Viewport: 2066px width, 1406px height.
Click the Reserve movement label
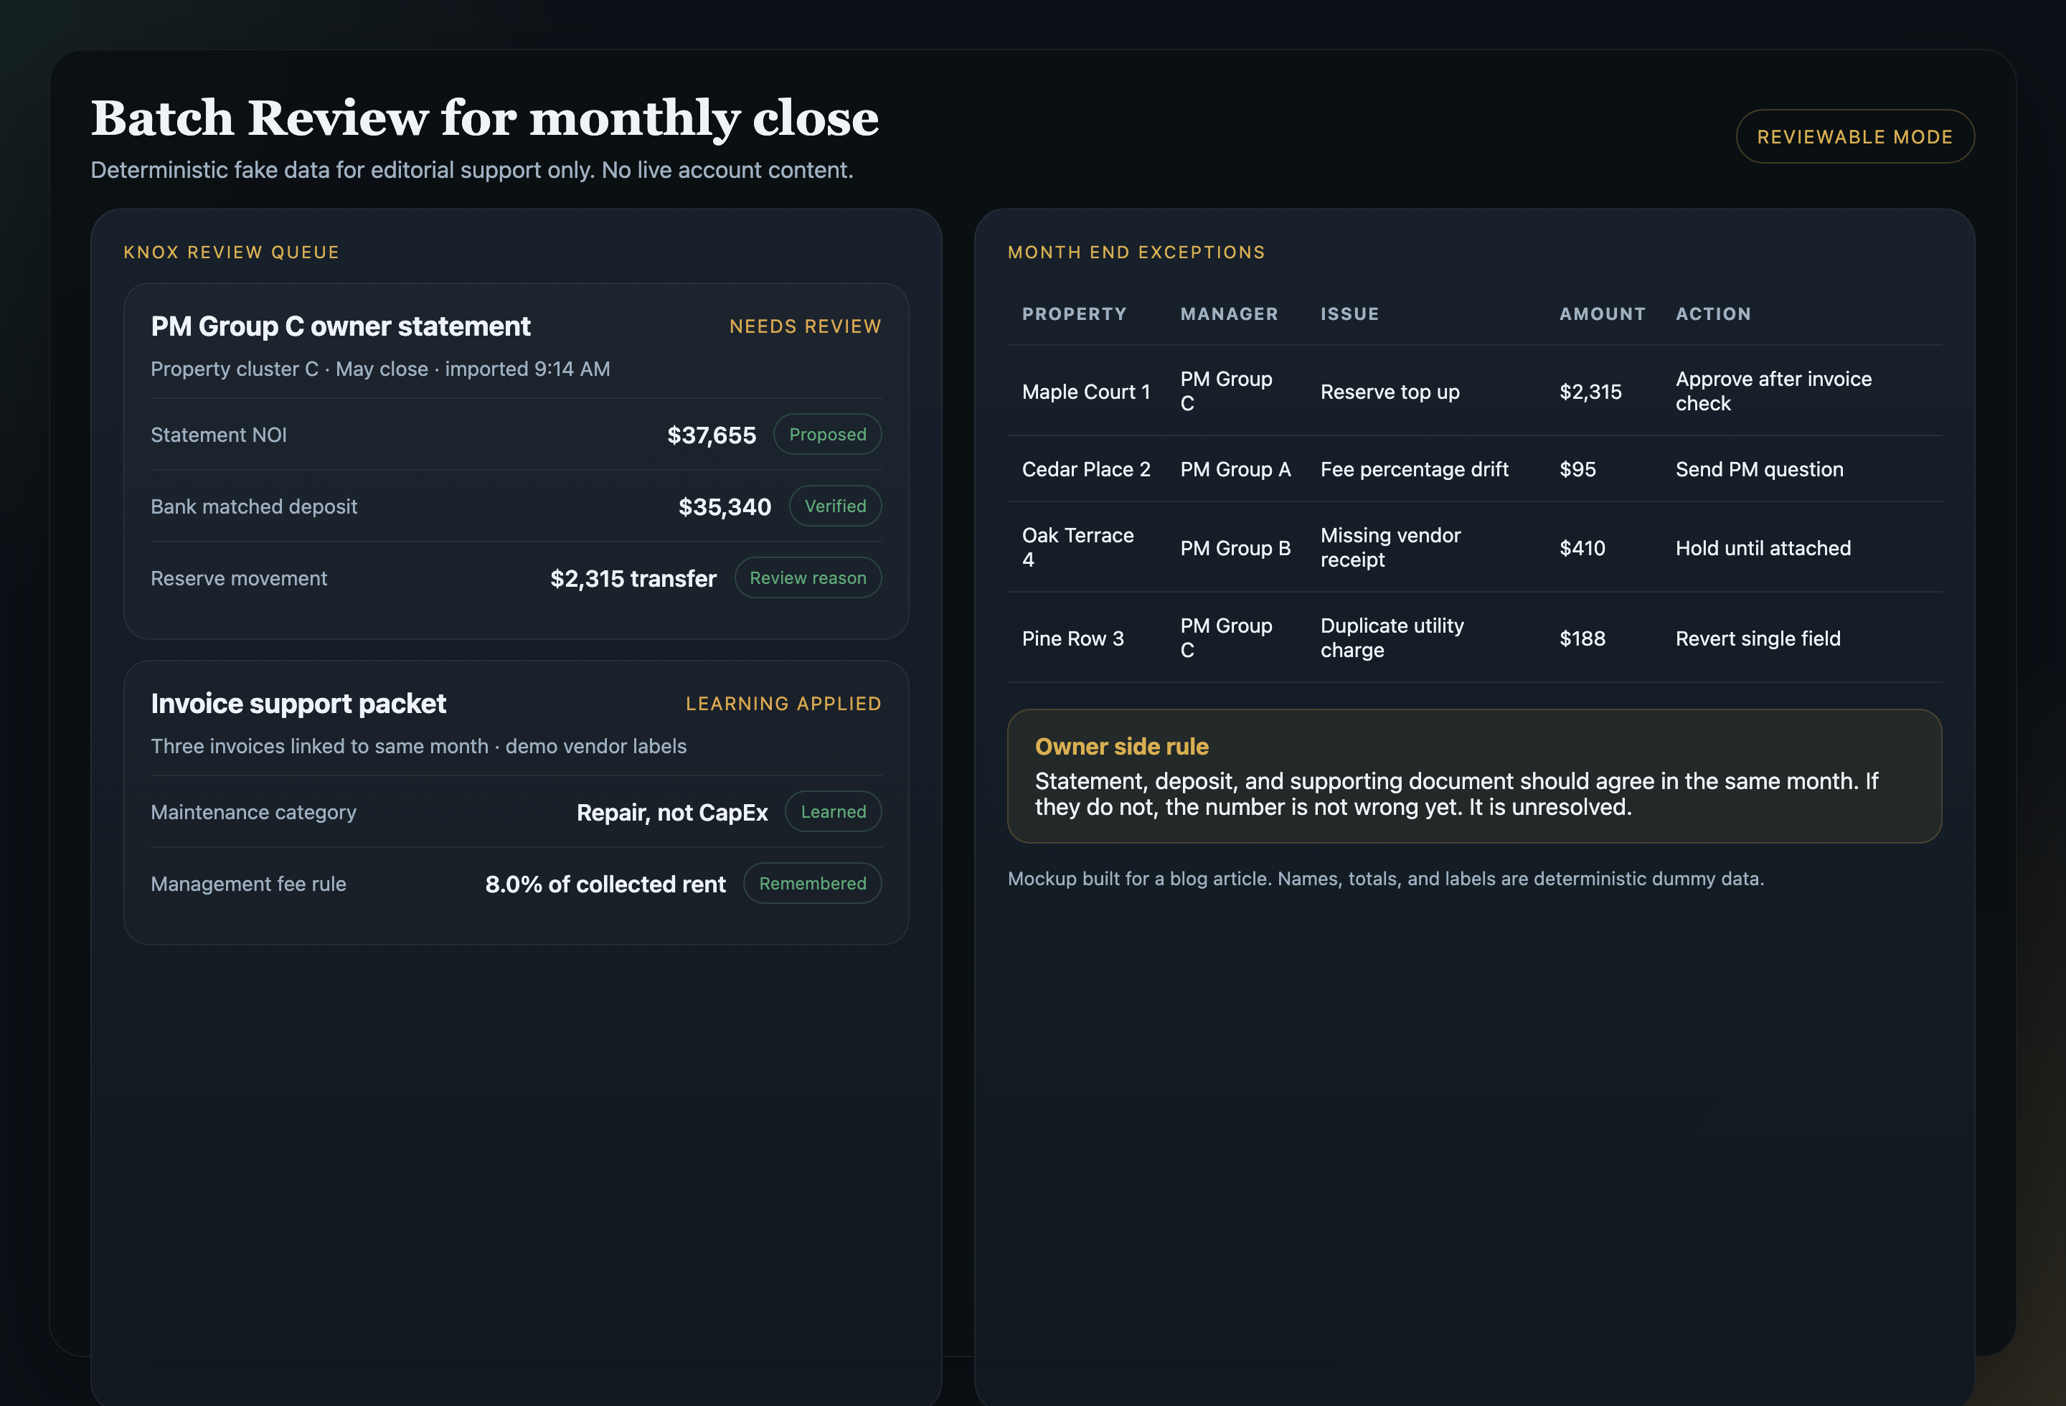coord(239,579)
